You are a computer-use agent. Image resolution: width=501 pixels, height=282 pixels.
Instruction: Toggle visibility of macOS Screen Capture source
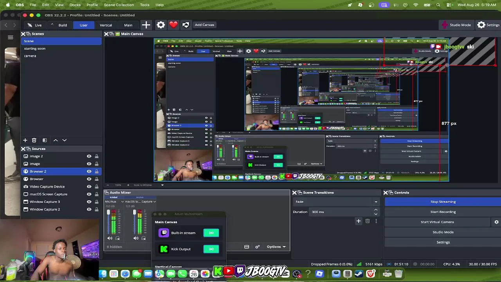[89, 194]
